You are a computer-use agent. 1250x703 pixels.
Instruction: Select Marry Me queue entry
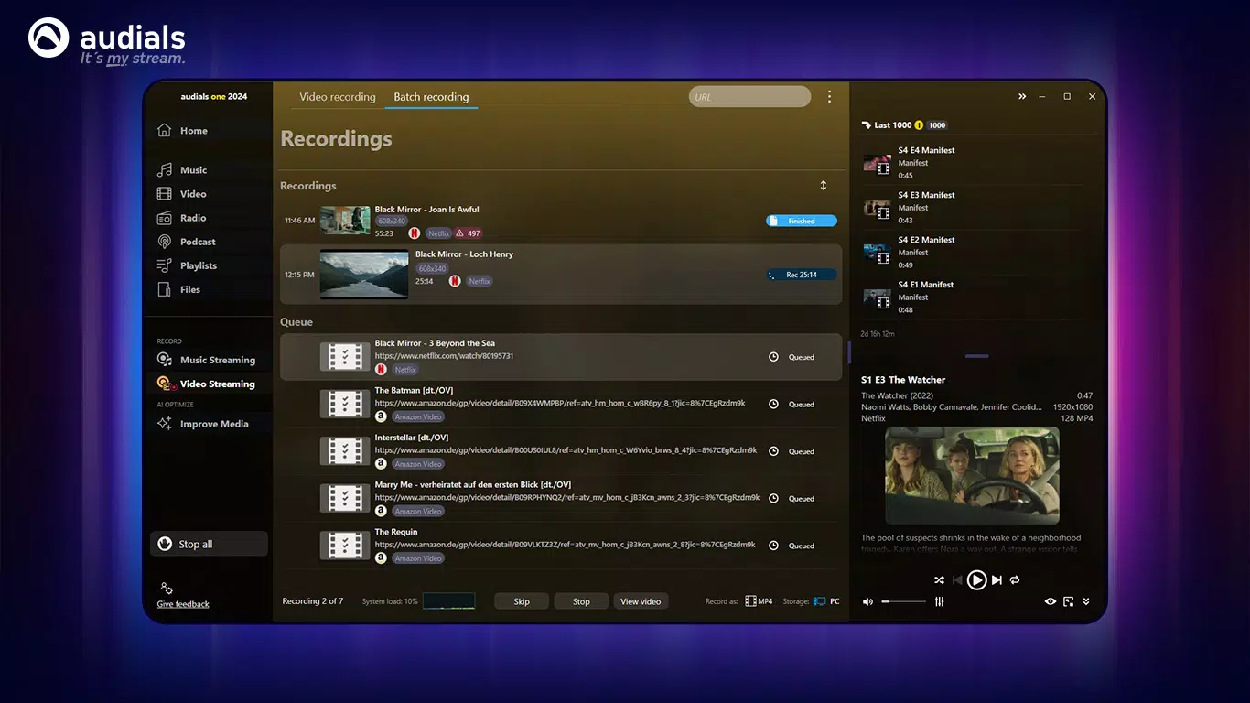click(x=560, y=498)
